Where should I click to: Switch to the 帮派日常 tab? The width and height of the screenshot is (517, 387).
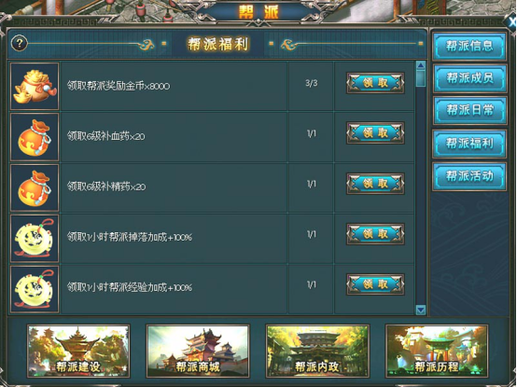click(x=469, y=110)
